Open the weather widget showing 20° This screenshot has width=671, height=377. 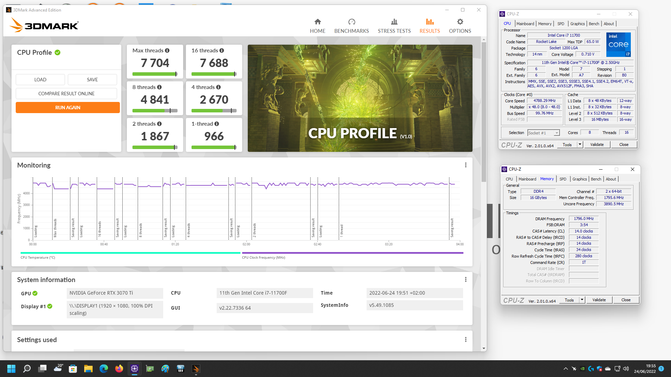(58, 368)
